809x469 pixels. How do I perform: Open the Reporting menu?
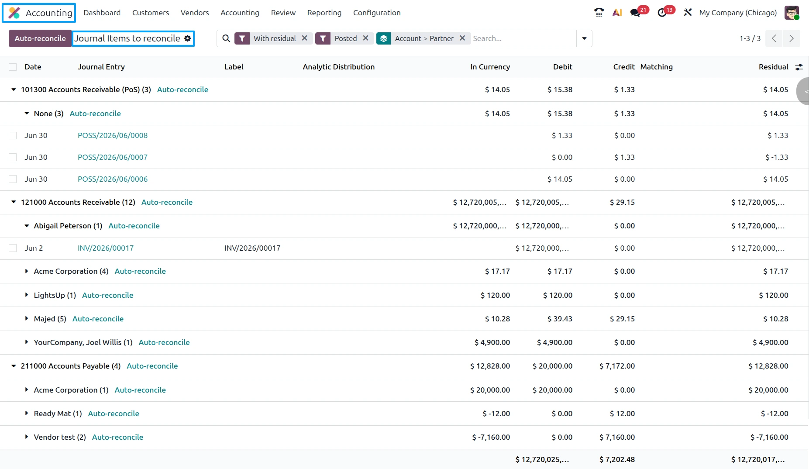(x=324, y=13)
